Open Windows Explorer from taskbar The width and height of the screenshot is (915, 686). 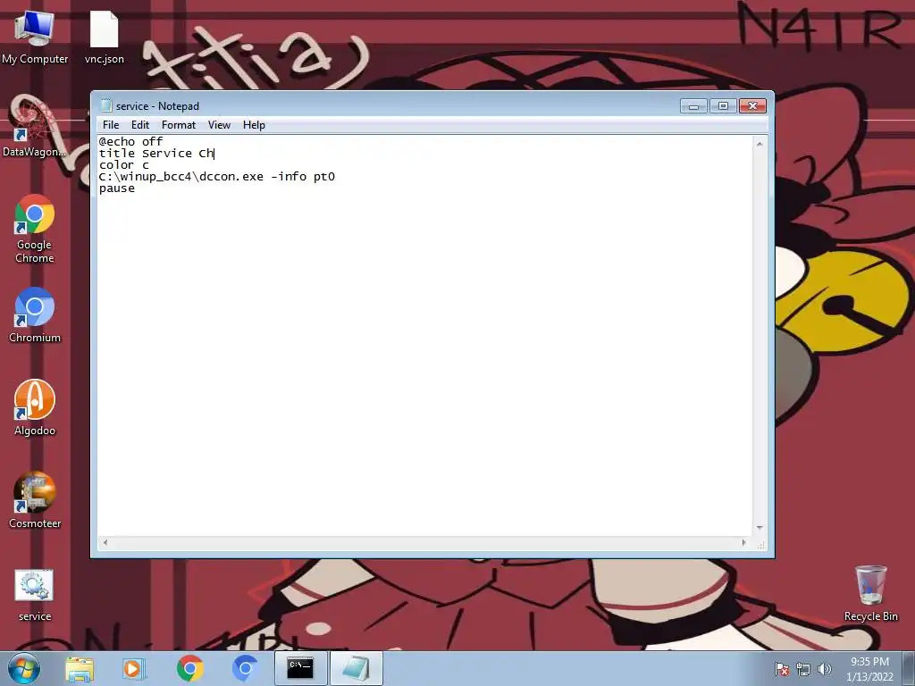click(80, 668)
